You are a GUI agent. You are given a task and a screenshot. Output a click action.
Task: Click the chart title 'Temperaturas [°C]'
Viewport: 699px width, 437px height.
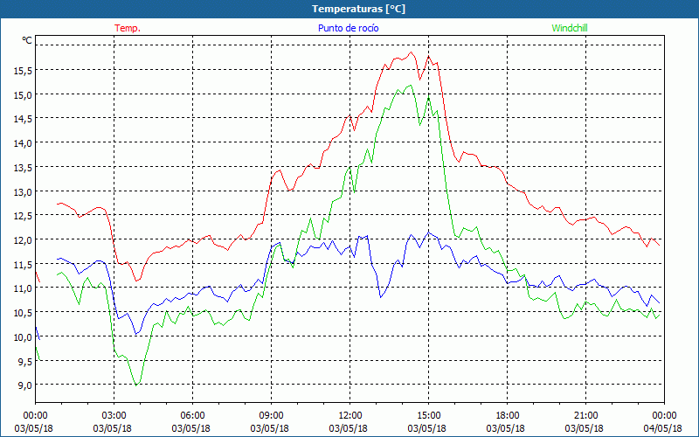click(x=358, y=9)
